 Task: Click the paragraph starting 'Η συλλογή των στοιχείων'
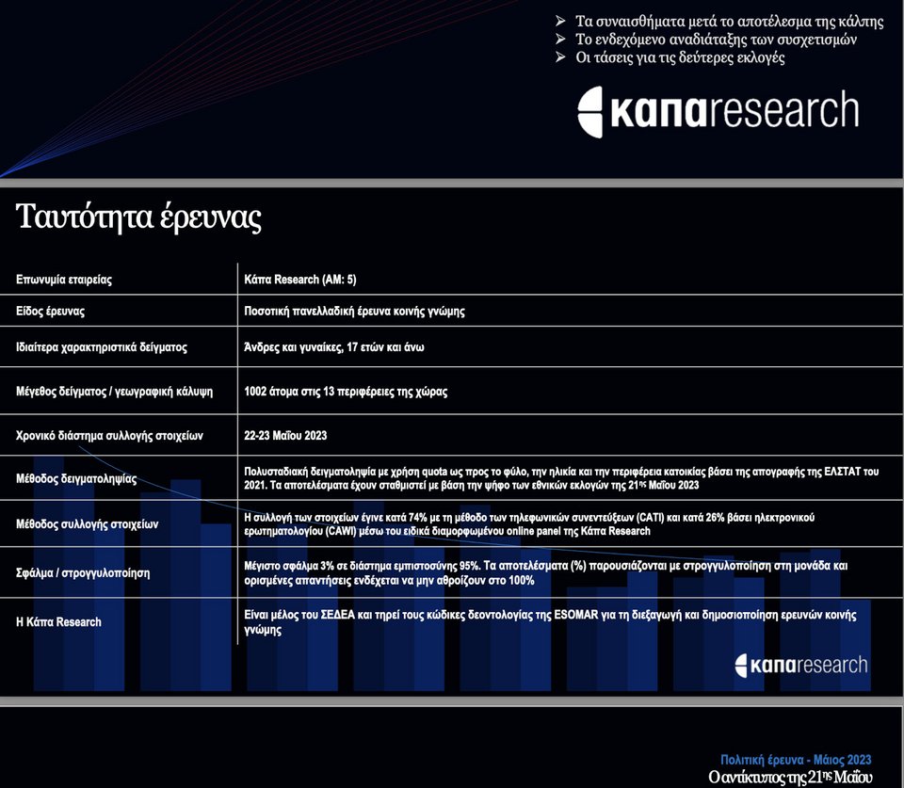tap(529, 524)
